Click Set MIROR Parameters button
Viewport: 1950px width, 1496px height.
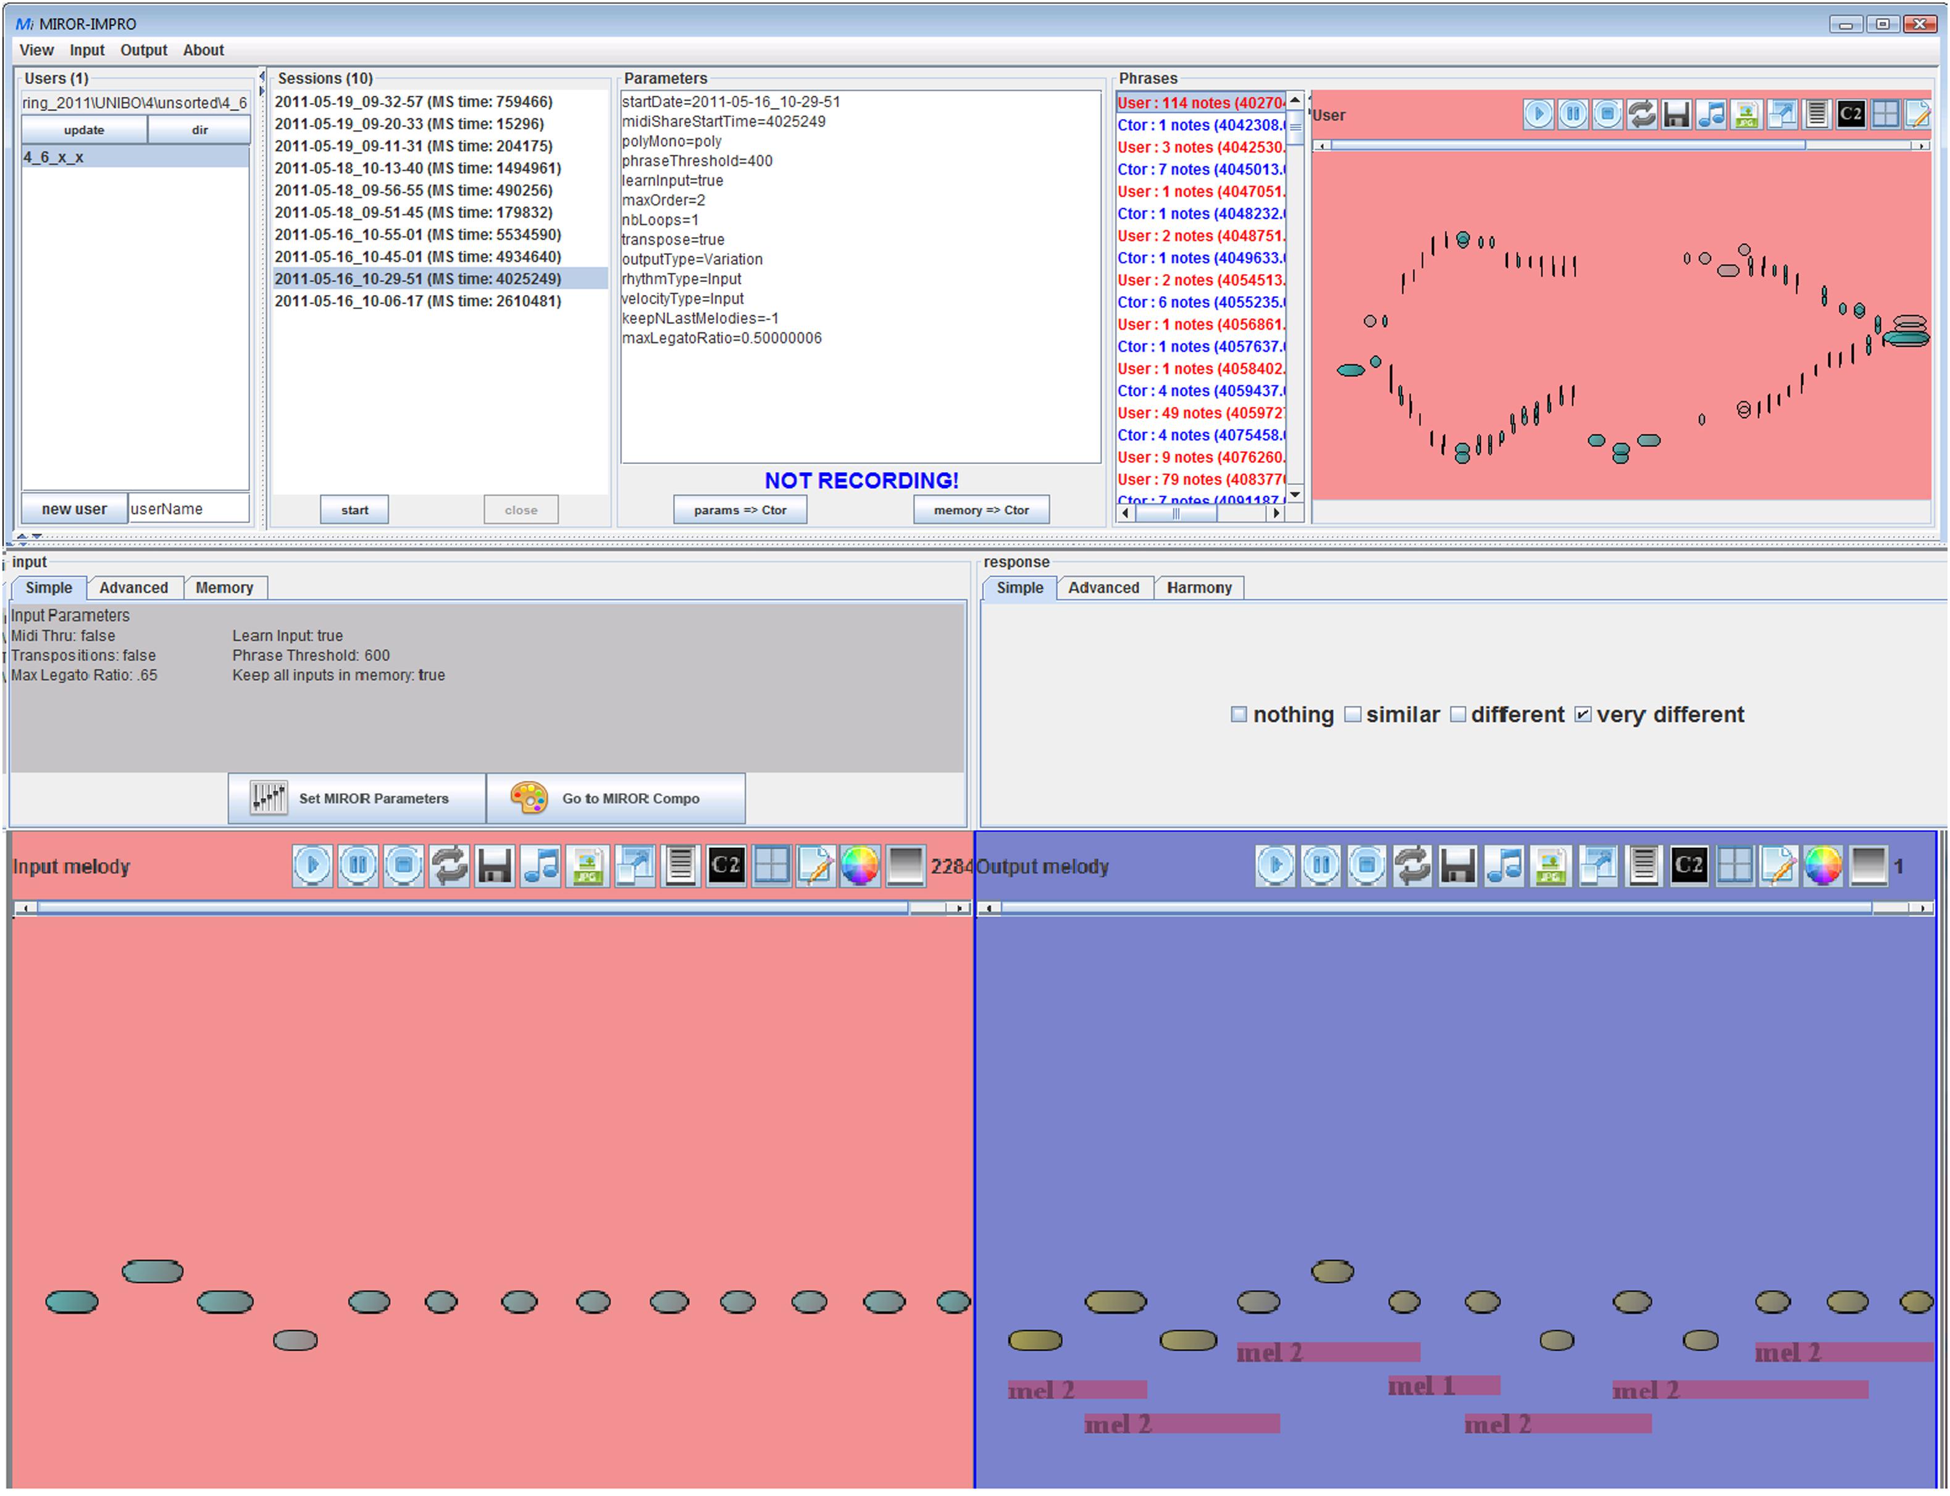pos(358,798)
